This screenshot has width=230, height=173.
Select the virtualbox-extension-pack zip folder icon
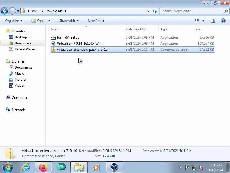53,49
